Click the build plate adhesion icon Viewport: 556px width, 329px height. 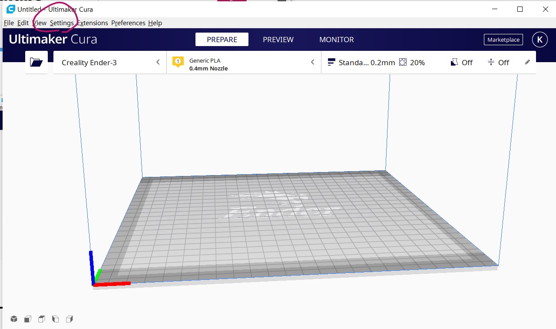[x=491, y=62]
